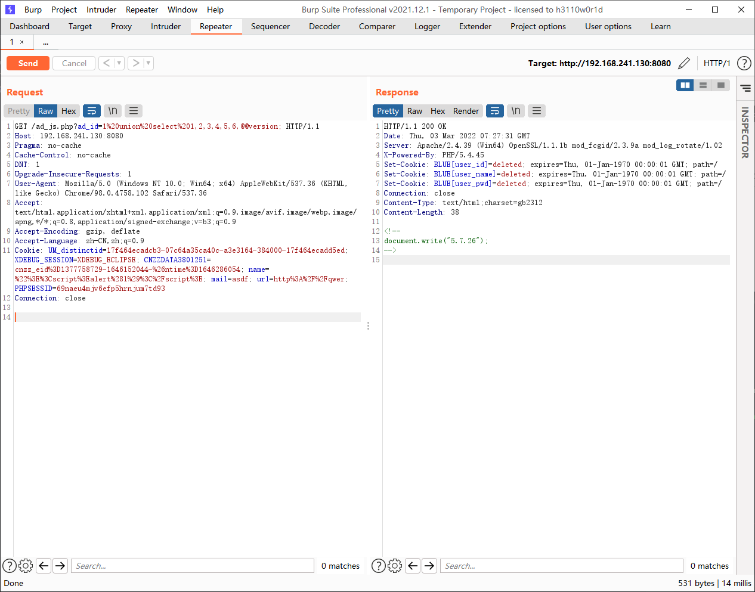
Task: Open the Repeater menu
Action: click(x=142, y=10)
